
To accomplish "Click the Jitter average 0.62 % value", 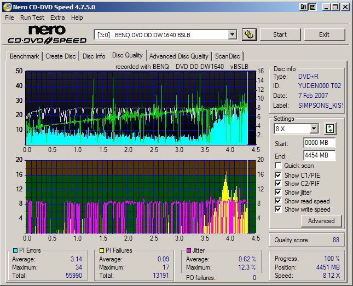I will pyautogui.click(x=247, y=259).
